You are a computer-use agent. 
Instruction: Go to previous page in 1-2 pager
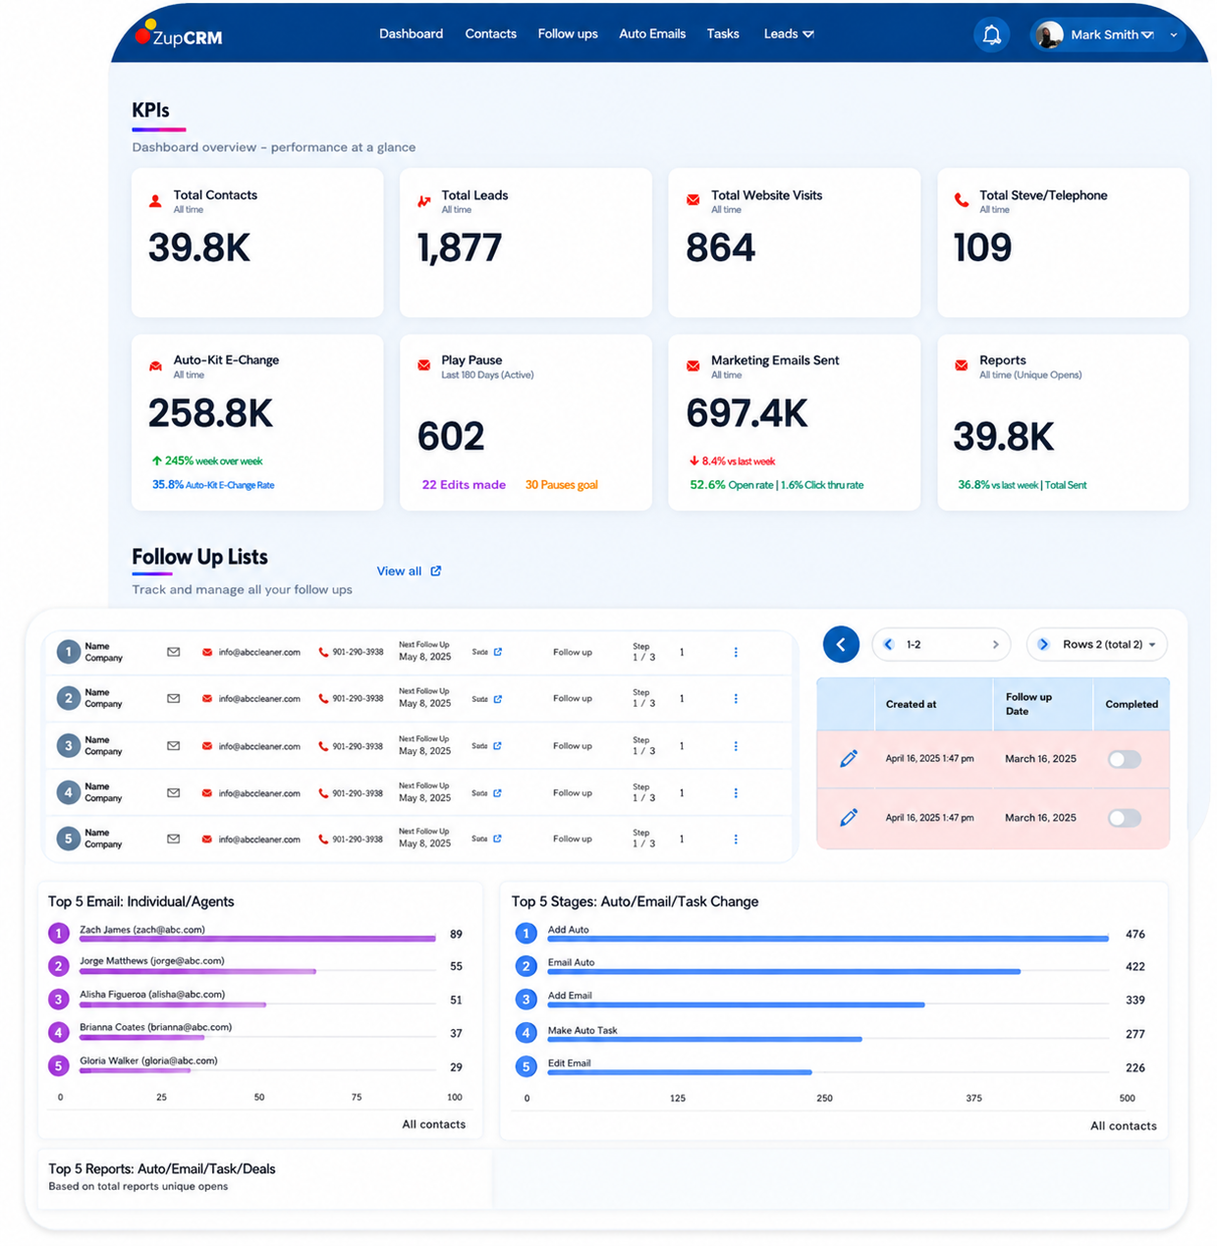point(889,644)
